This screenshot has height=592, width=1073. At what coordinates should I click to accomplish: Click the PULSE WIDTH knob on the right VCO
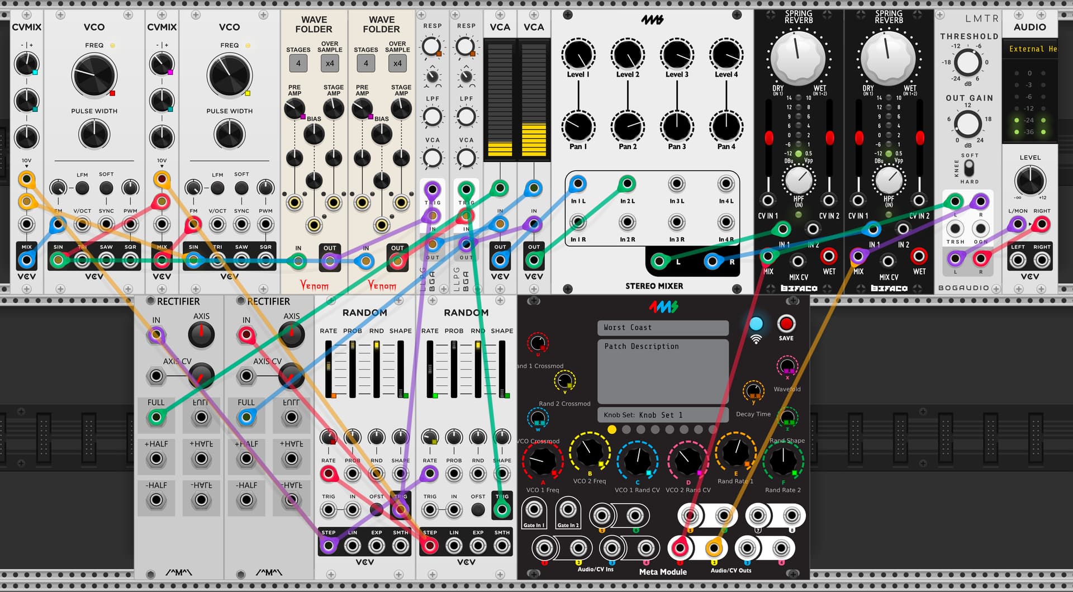tap(229, 134)
